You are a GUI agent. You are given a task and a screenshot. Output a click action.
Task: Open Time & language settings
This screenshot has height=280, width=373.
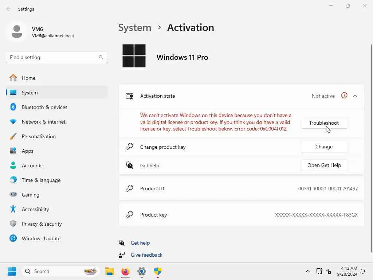[56, 180]
